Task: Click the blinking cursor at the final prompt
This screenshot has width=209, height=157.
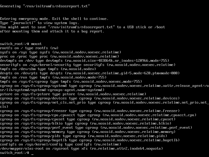Action: coord(32,153)
